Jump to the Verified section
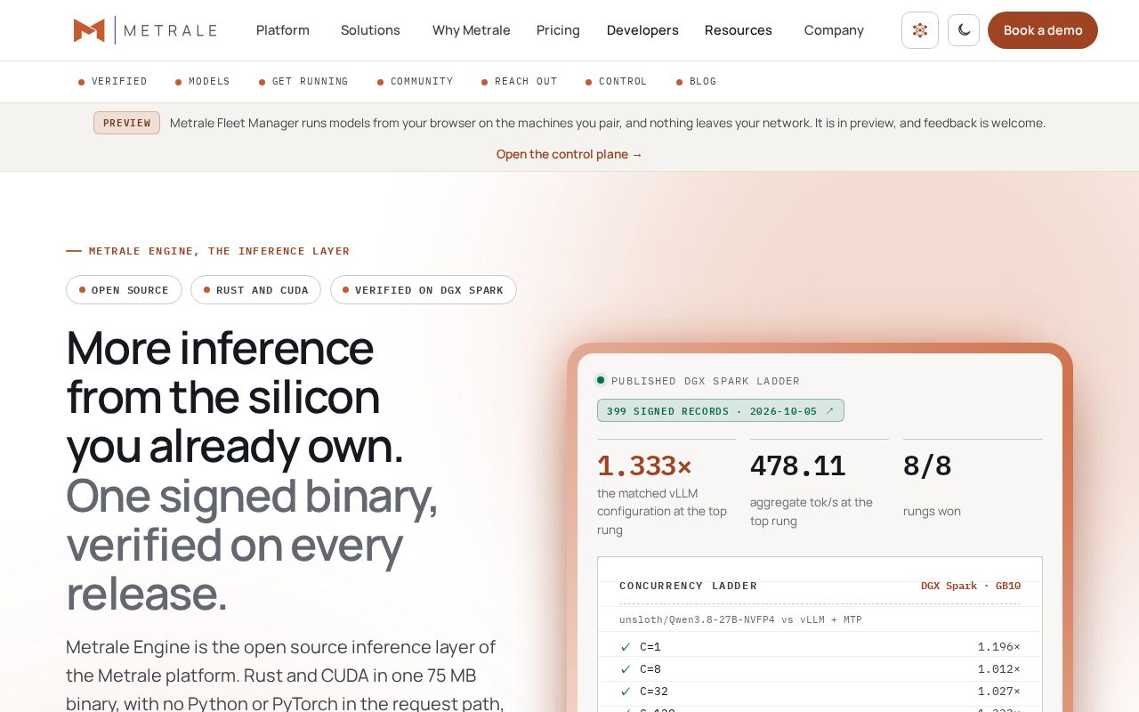This screenshot has height=712, width=1139. 113,81
